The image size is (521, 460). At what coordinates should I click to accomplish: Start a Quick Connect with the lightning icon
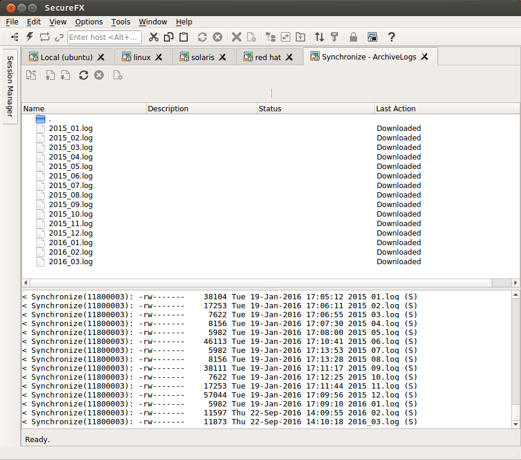29,37
